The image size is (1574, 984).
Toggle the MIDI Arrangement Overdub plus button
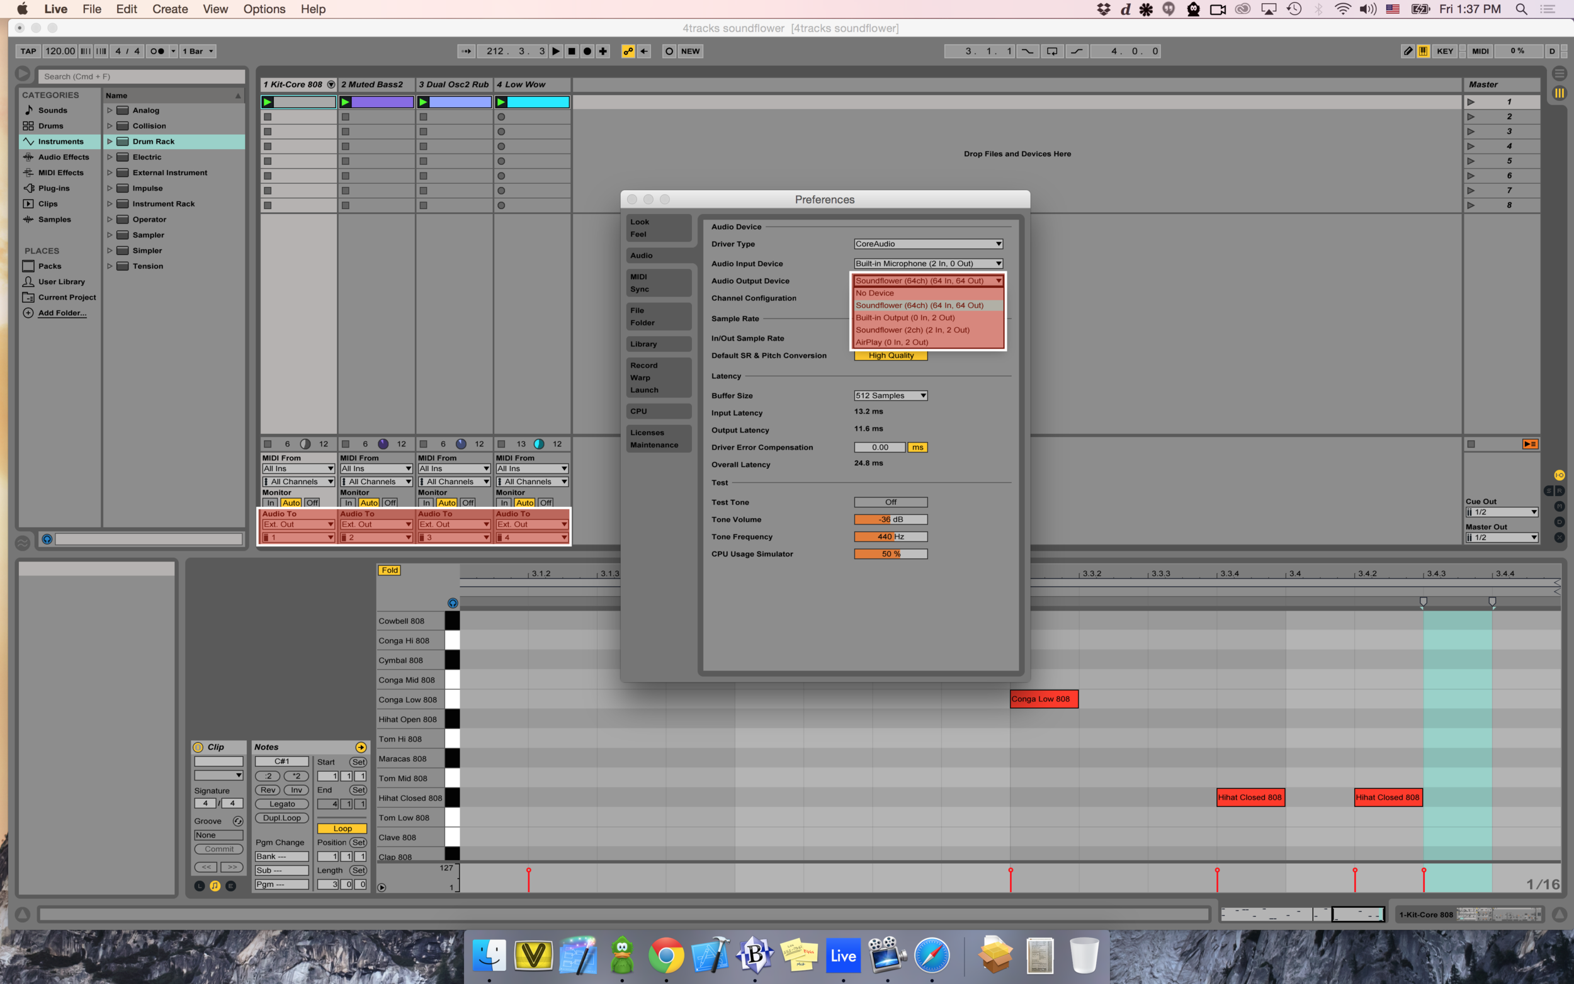tap(603, 51)
